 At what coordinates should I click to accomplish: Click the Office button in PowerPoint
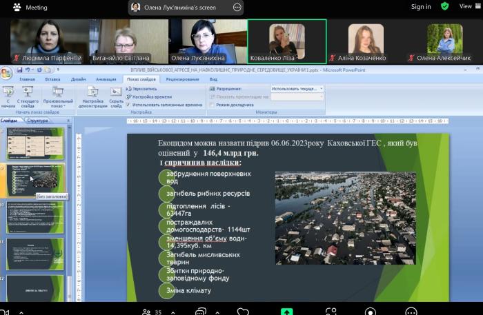tap(6, 72)
